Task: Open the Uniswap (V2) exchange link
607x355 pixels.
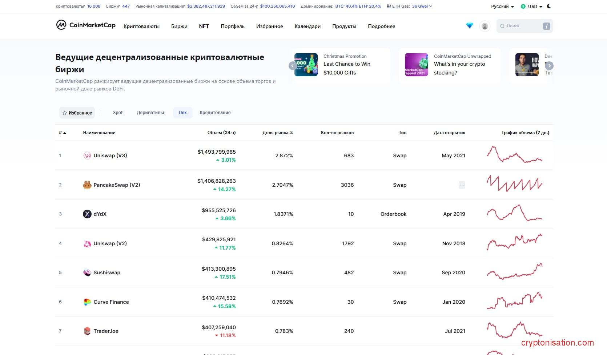Action: coord(110,243)
